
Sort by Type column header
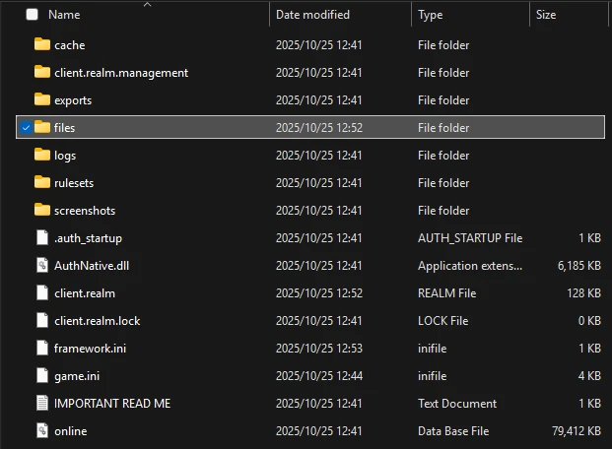click(431, 15)
